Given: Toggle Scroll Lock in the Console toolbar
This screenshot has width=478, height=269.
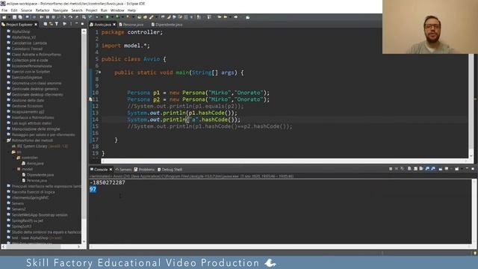Looking at the screenshot, I should coord(415,169).
